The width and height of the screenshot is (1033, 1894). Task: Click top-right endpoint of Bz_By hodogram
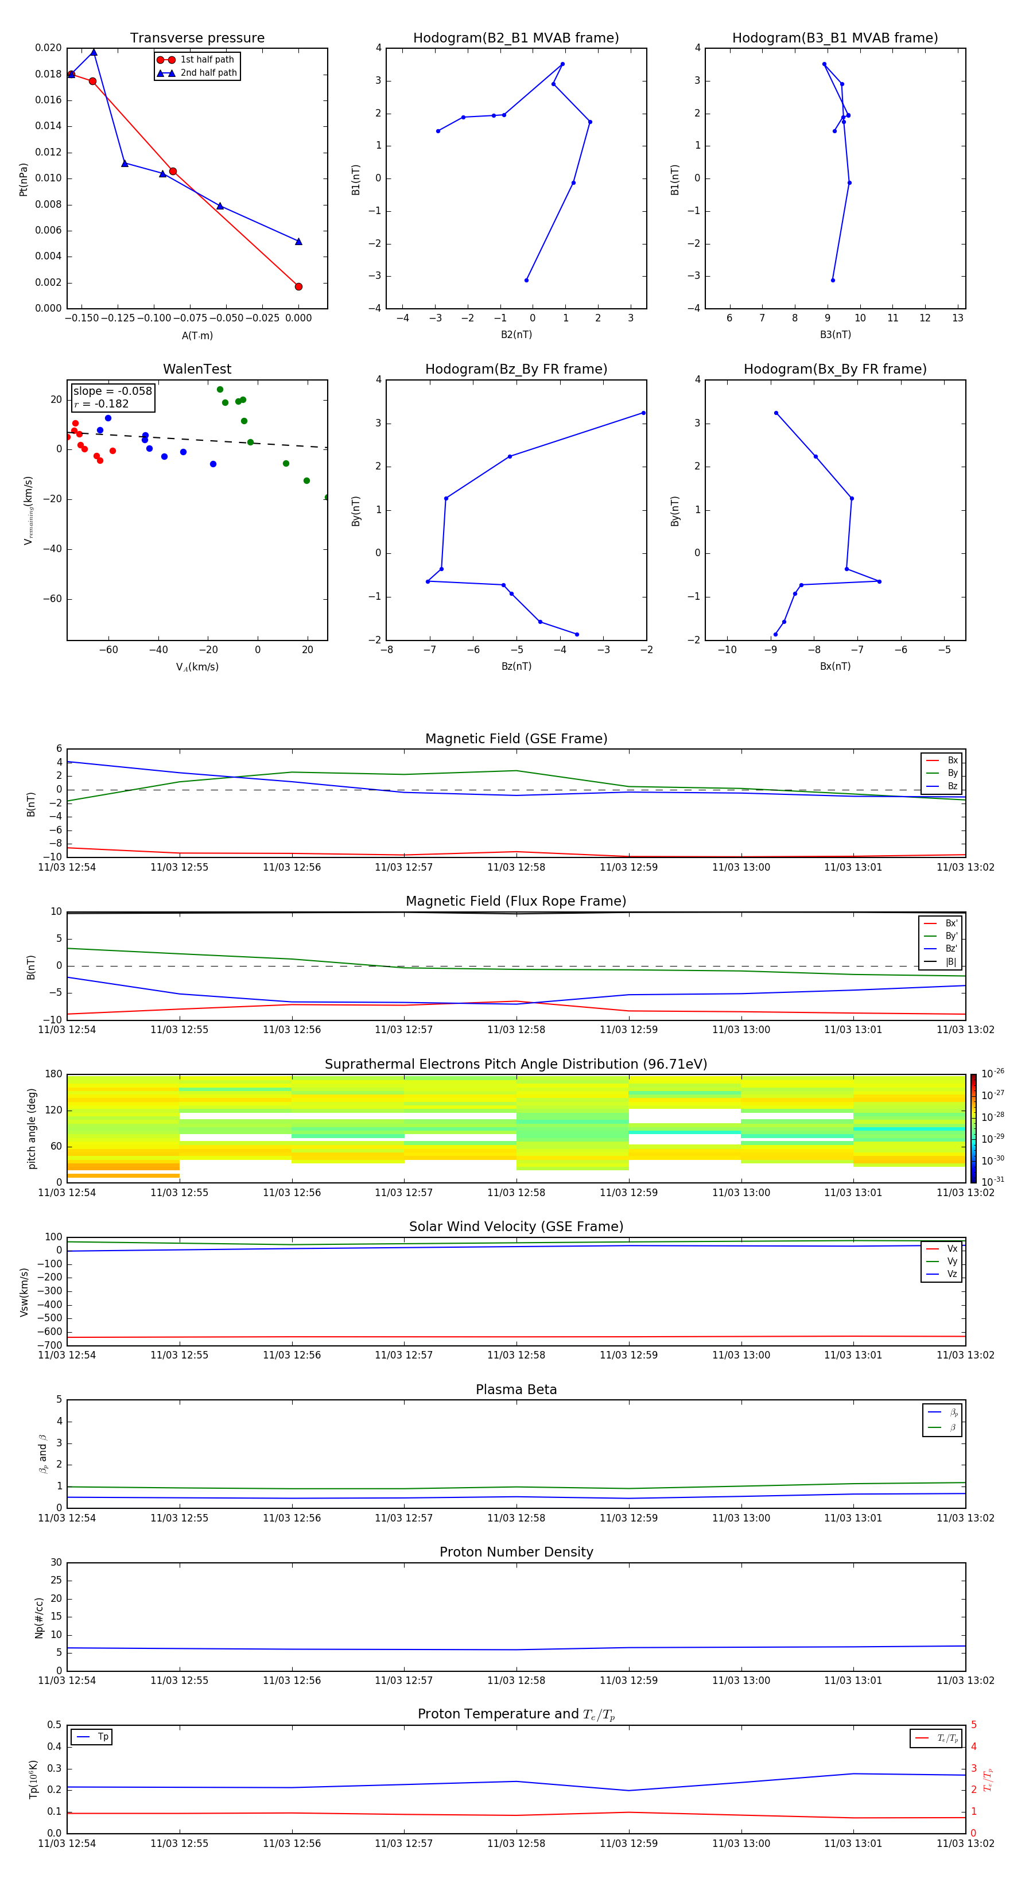(x=643, y=413)
